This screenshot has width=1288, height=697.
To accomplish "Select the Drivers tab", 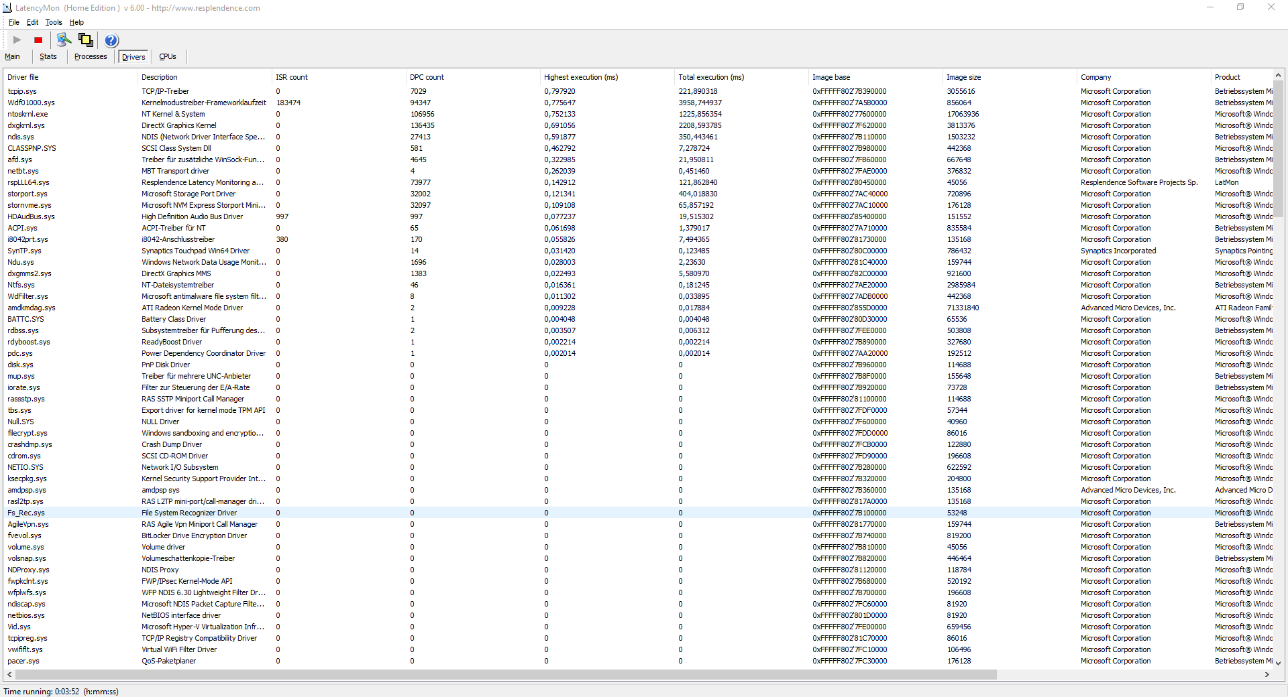I will click(x=133, y=57).
